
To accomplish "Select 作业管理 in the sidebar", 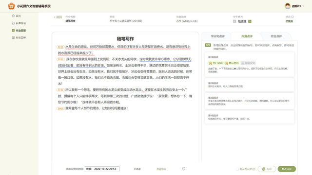I will [x=19, y=30].
